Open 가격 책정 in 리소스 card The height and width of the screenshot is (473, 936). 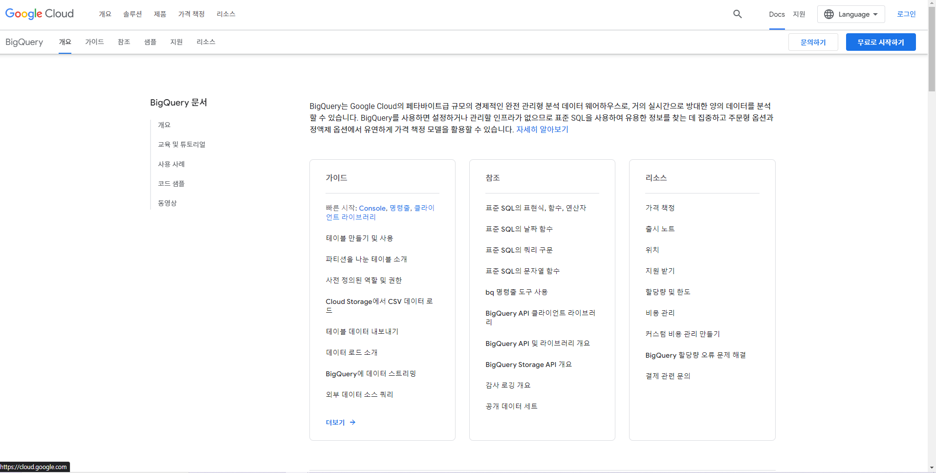point(660,208)
